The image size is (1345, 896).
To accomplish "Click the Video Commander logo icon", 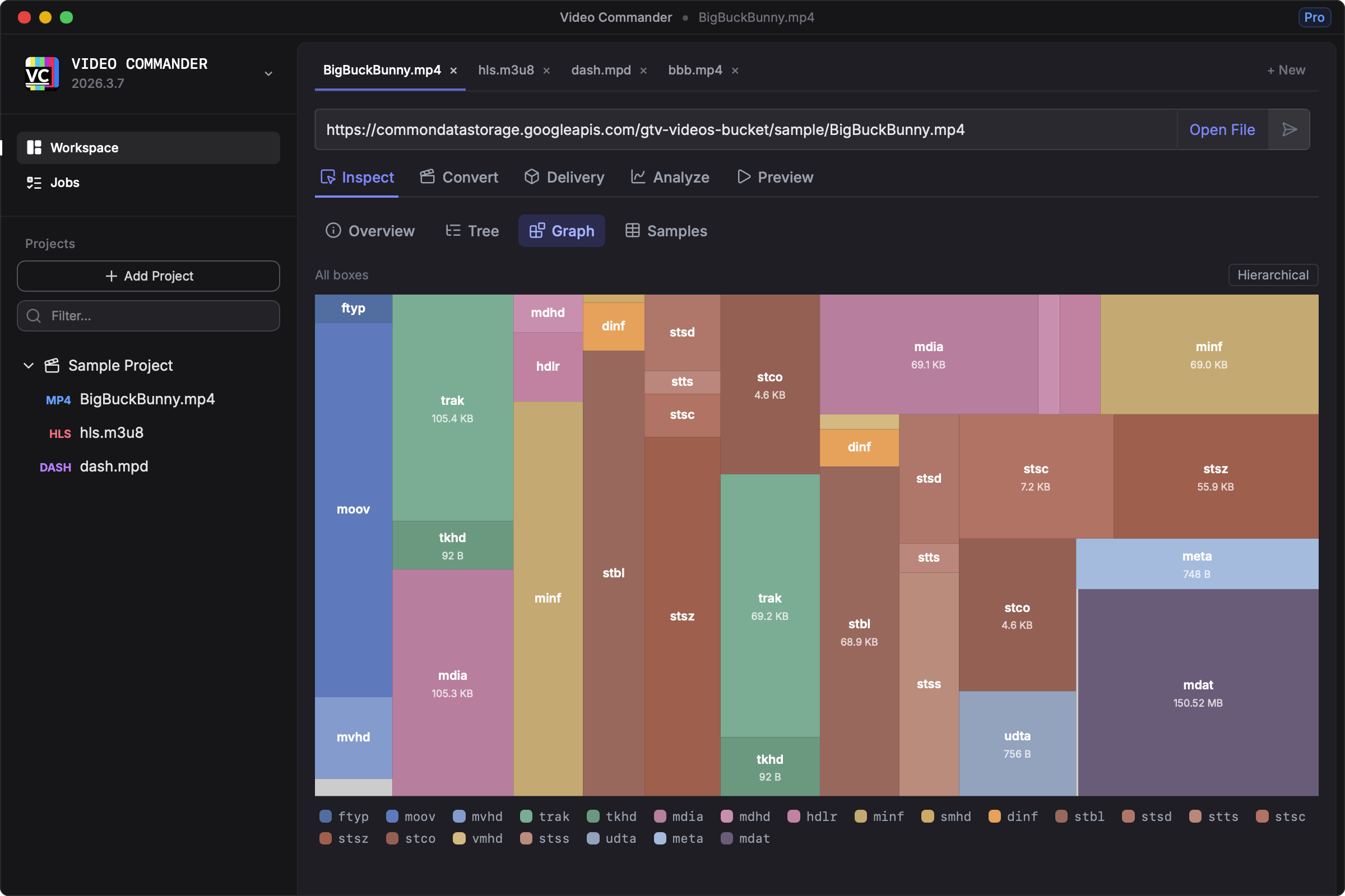I will point(41,73).
